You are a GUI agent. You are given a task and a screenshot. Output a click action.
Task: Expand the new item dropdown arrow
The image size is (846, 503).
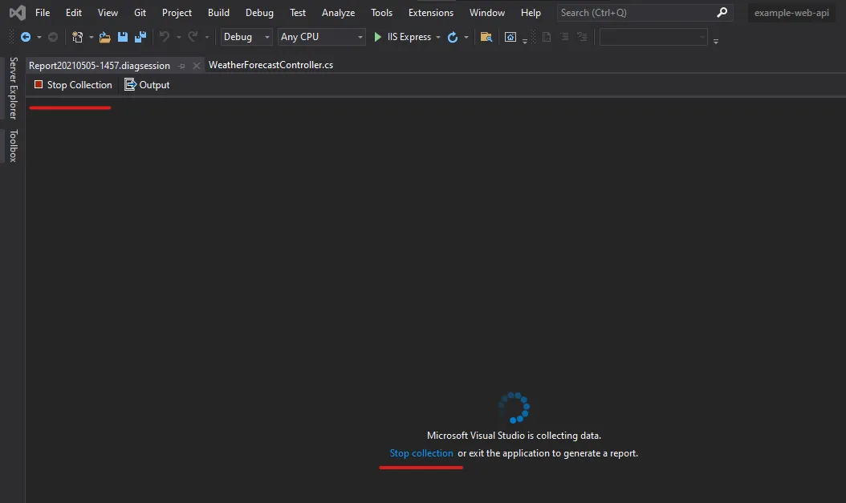[x=91, y=37]
